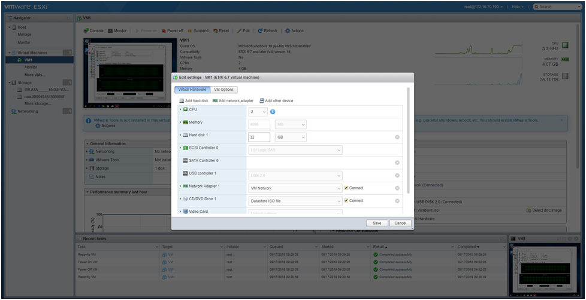This screenshot has height=300, width=586.
Task: Remove USB controller 1 with its X icon
Action: [397, 175]
